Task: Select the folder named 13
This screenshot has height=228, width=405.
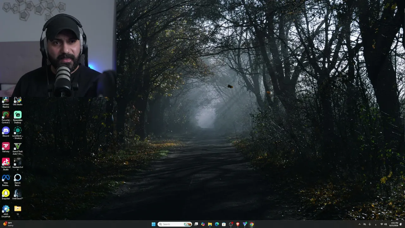Action: click(17, 210)
